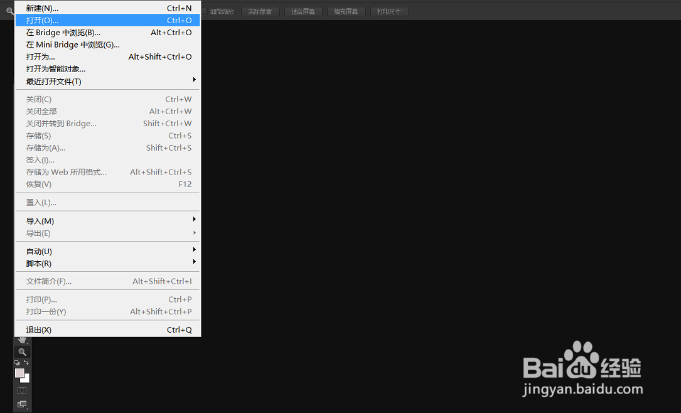The width and height of the screenshot is (681, 413).
Task: Click the 关闭全部 menu entry
Action: coord(108,112)
